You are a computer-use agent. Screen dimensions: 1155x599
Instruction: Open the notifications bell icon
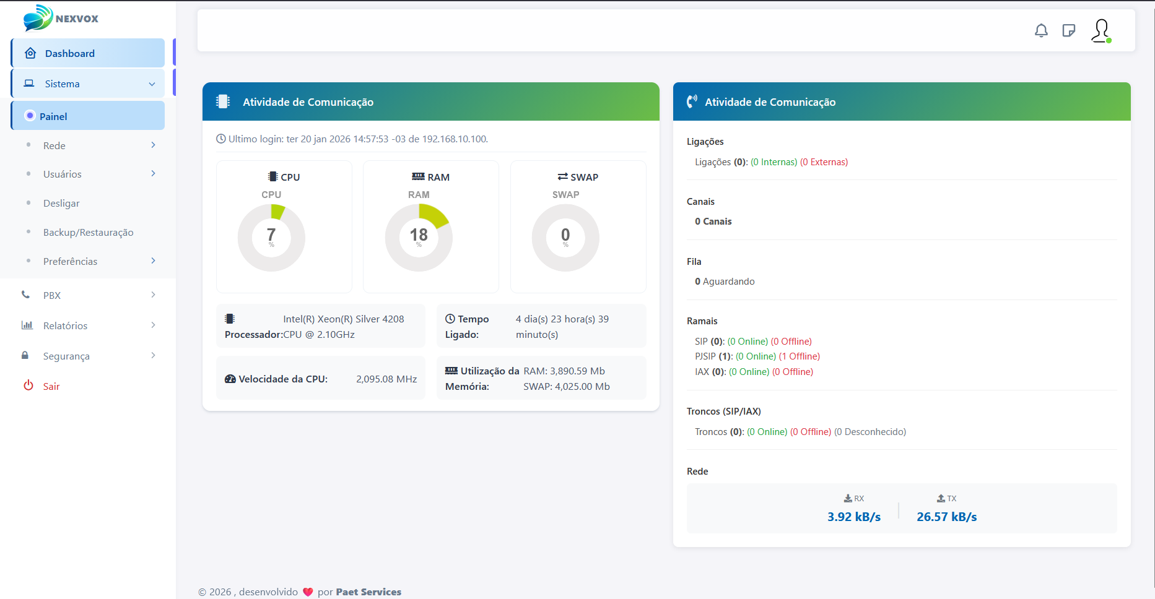(1041, 30)
